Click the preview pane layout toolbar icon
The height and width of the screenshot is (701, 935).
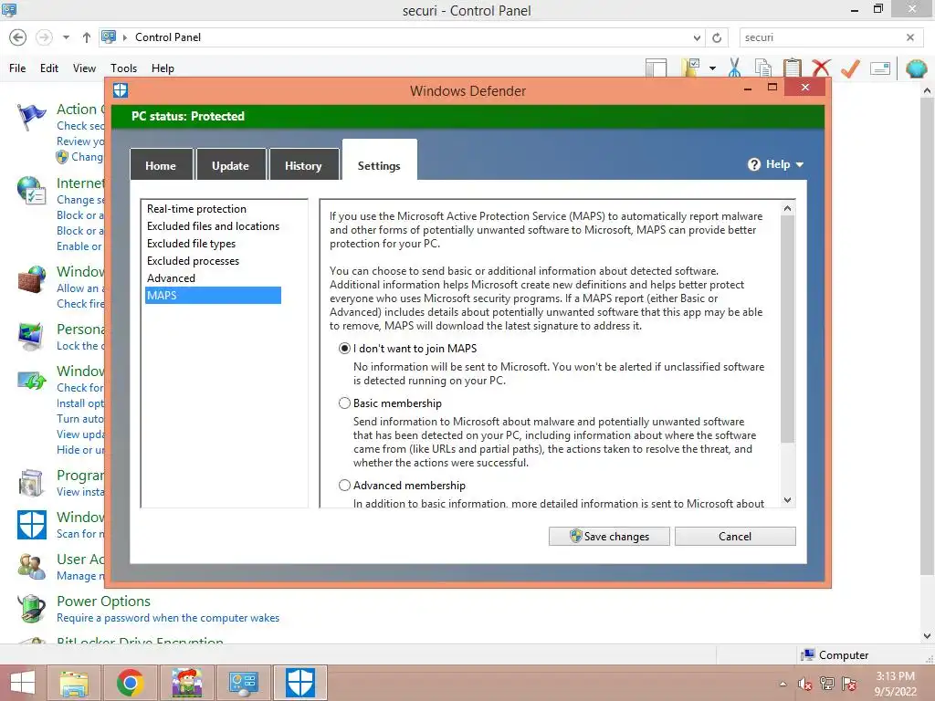pyautogui.click(x=656, y=68)
